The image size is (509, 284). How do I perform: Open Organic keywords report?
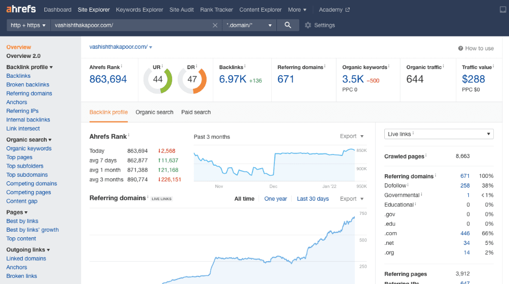[x=29, y=148]
